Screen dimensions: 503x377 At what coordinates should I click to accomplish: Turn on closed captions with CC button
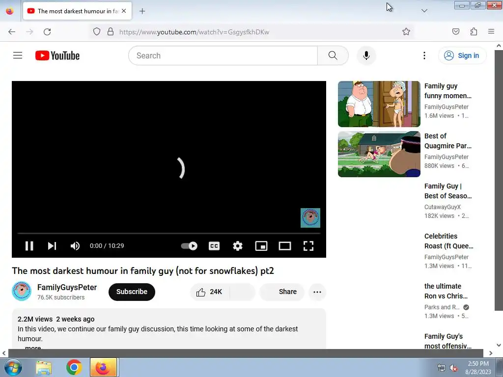214,246
